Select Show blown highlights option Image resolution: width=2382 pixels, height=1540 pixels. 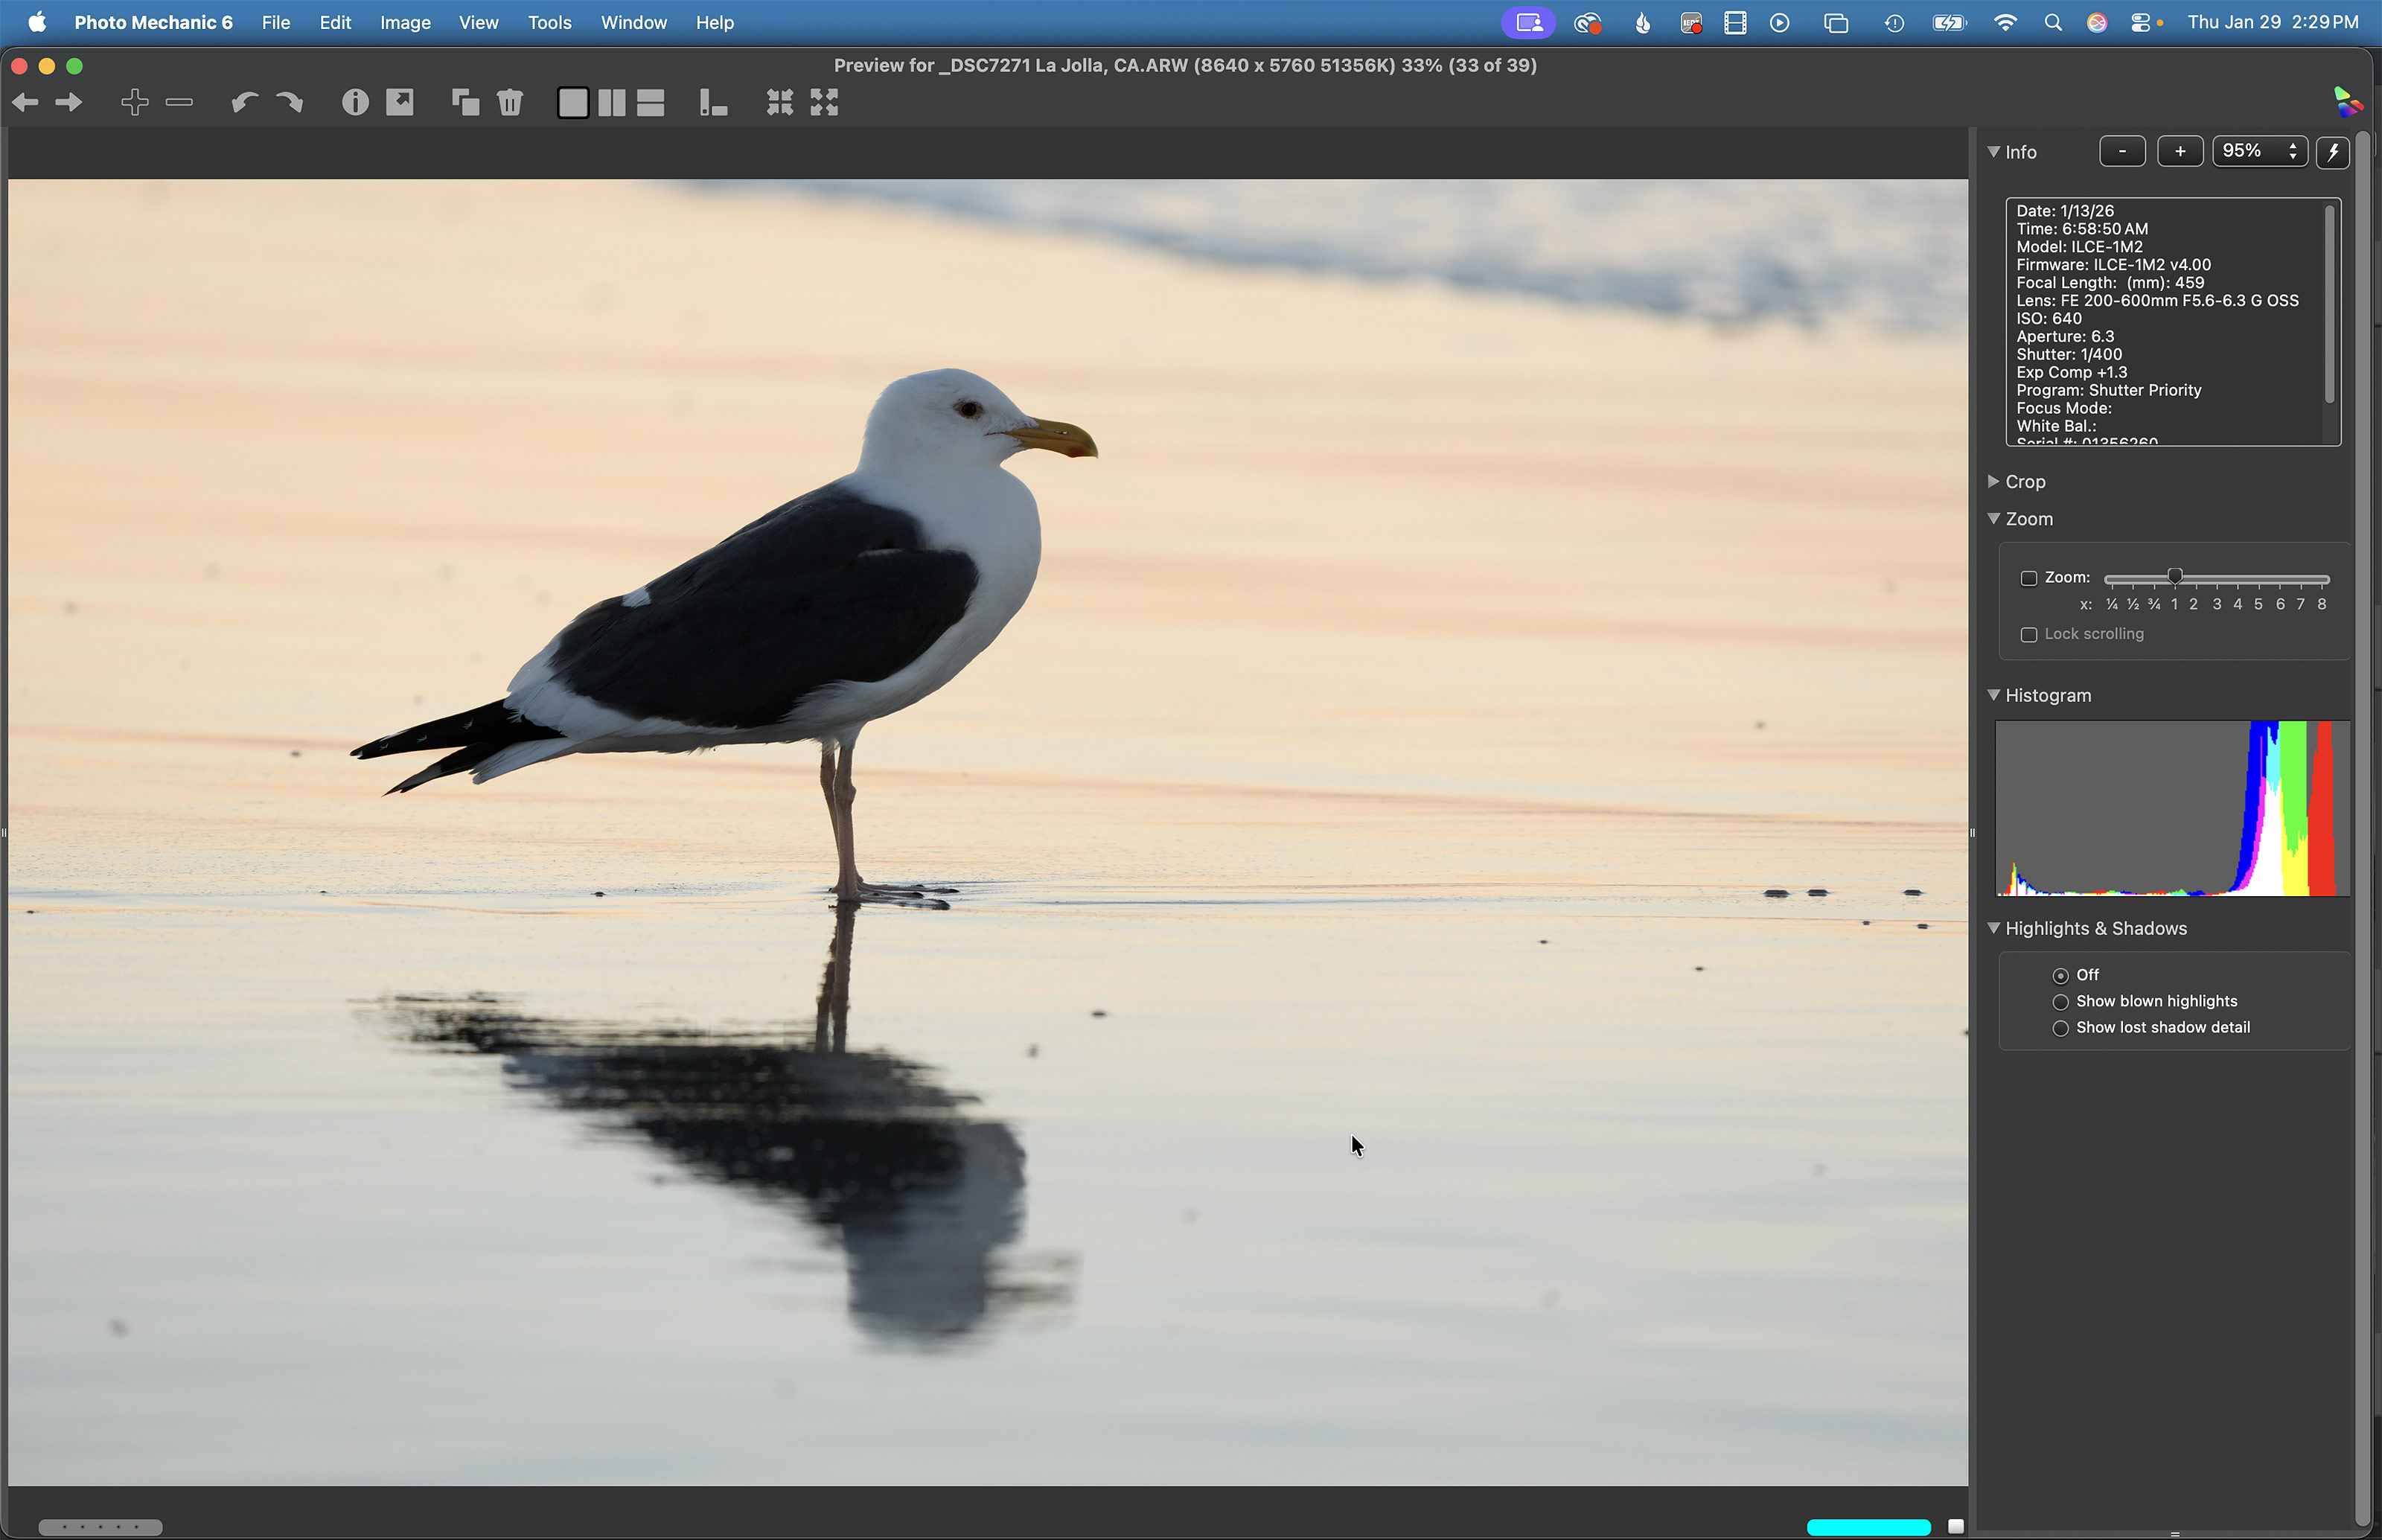point(2060,1002)
